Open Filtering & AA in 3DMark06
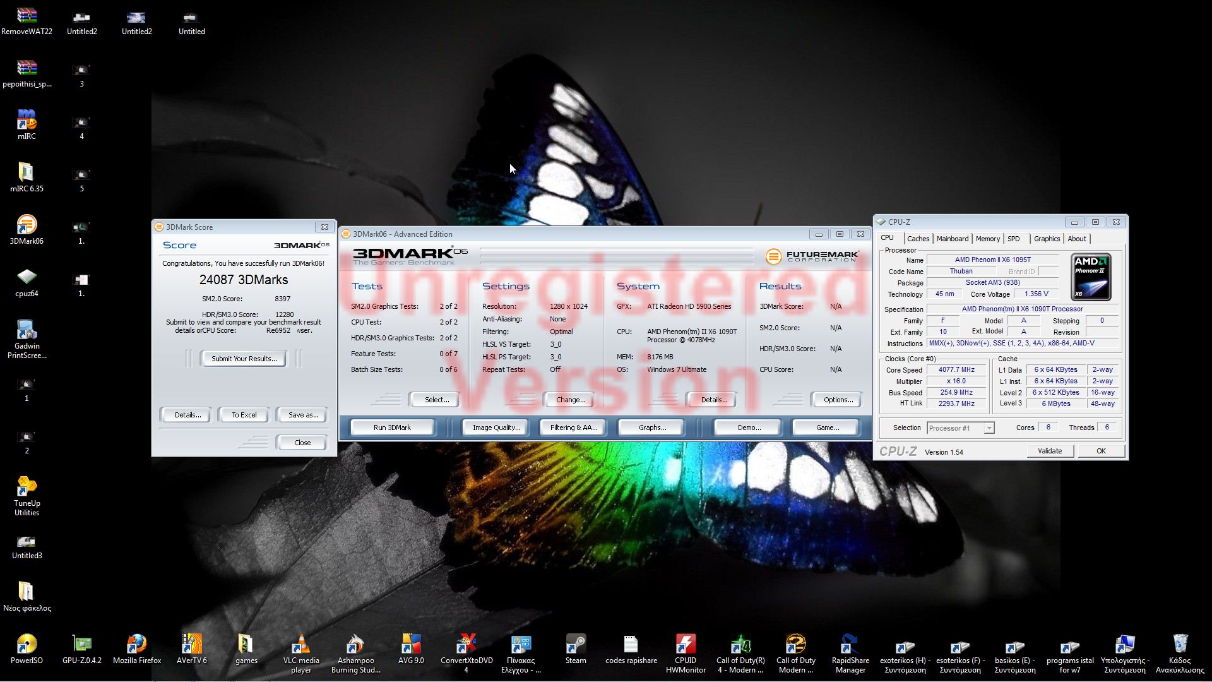Viewport: 1212px width, 682px height. click(x=573, y=428)
